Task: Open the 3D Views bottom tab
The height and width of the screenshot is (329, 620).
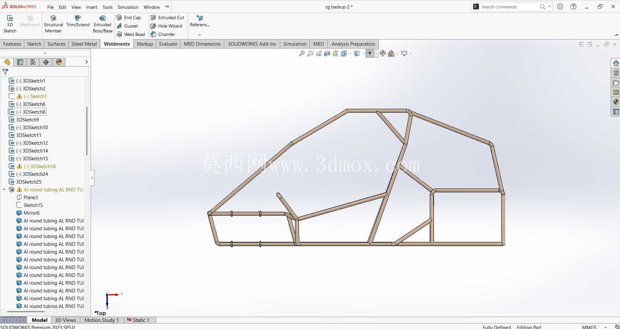Action: click(x=65, y=320)
